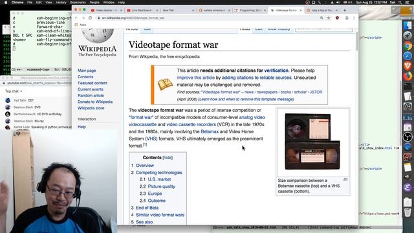Open OBS Studio from the dock
The width and height of the screenshot is (414, 233).
[x=408, y=137]
